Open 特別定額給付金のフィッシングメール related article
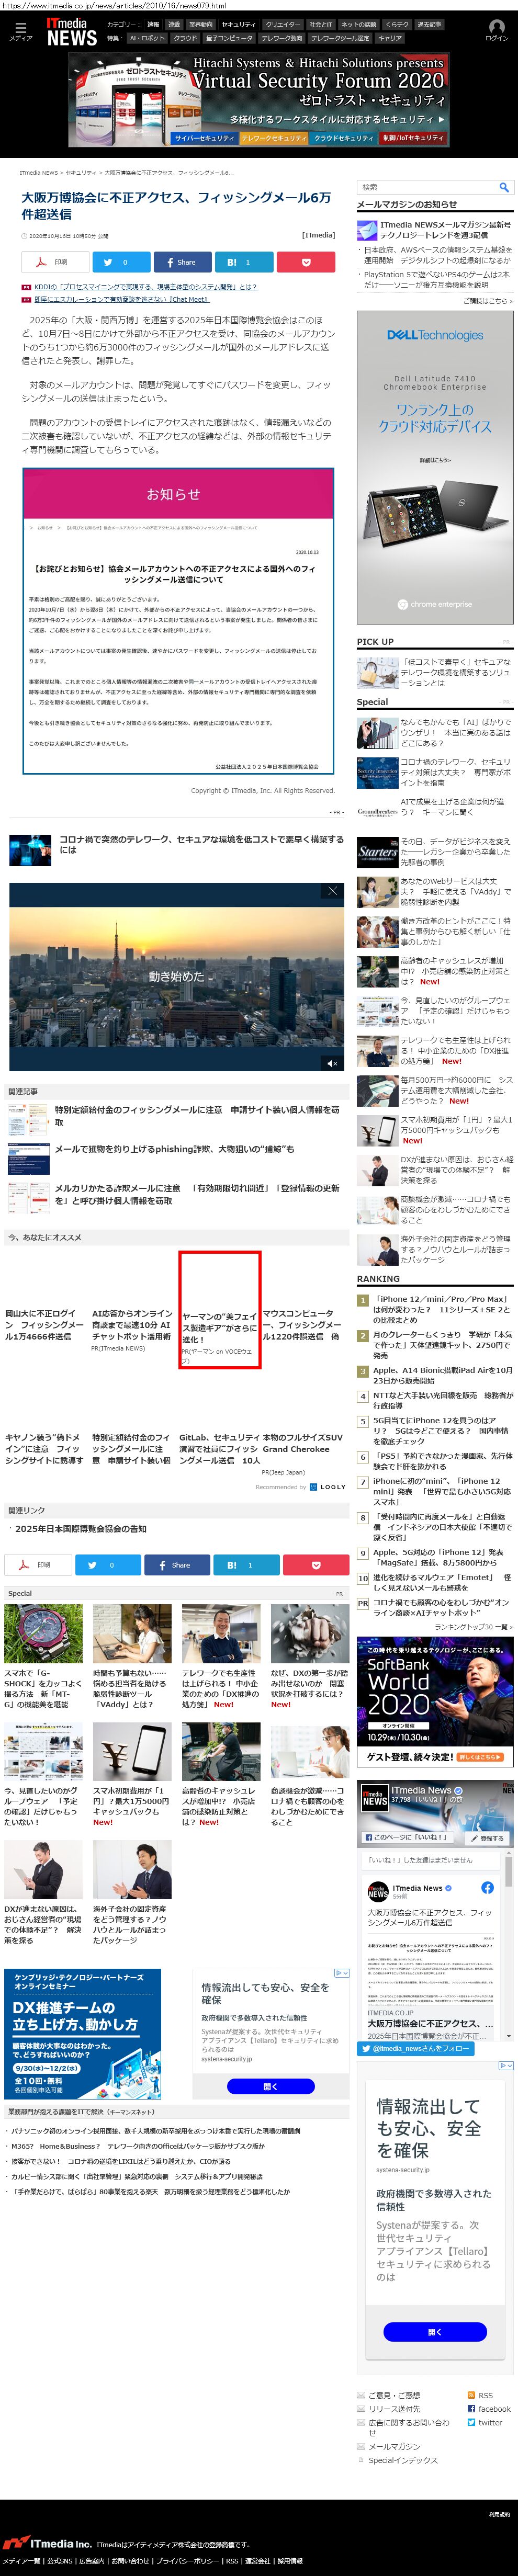 (197, 1115)
